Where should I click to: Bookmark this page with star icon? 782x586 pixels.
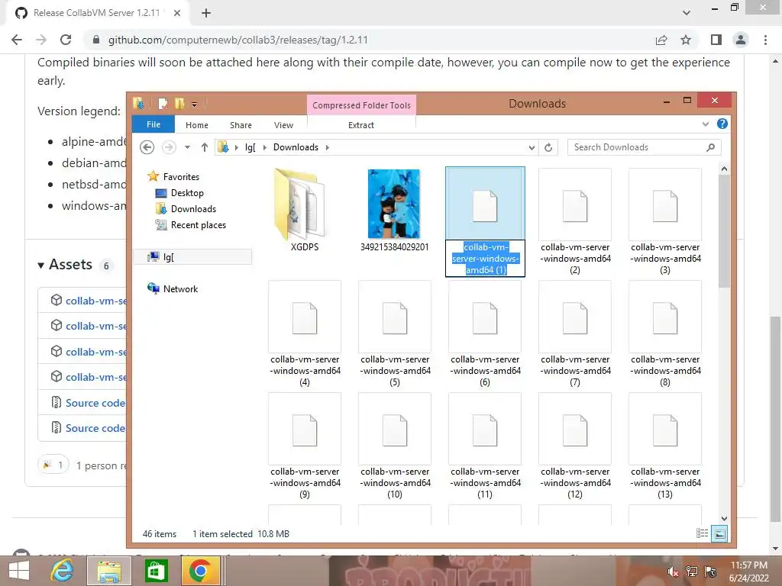(x=686, y=40)
